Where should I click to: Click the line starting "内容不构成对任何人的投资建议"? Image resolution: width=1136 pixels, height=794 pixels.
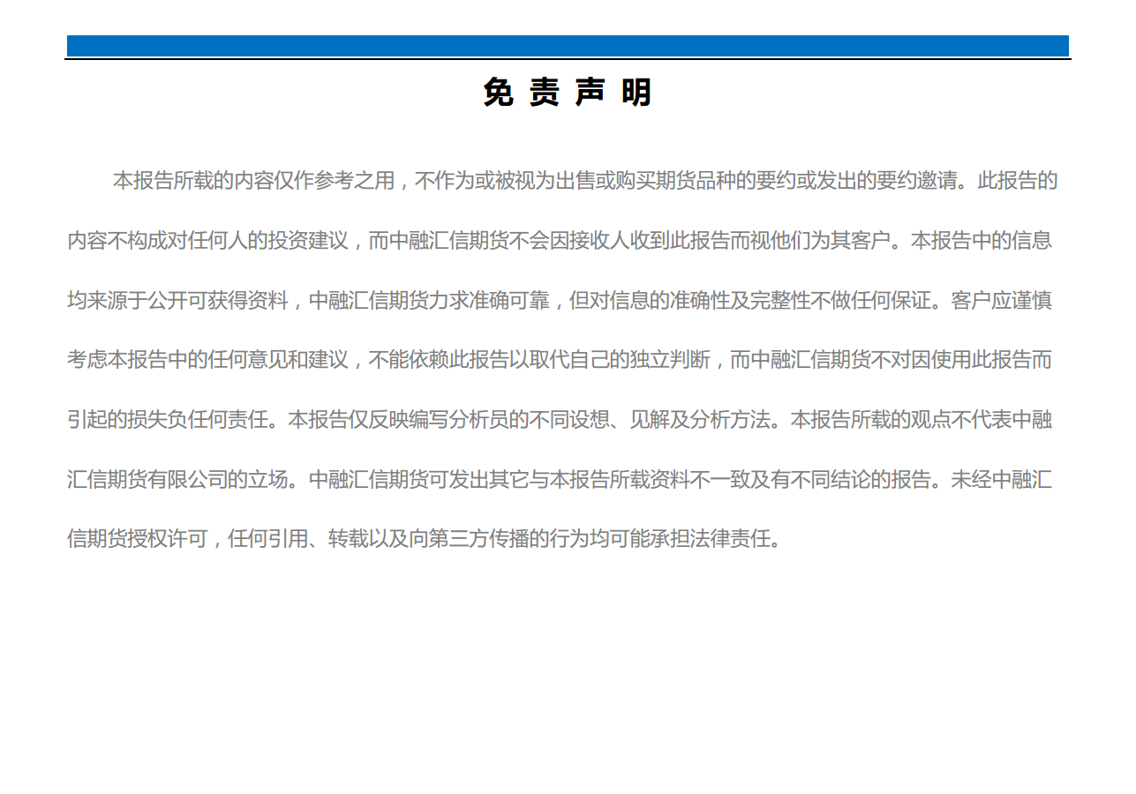click(560, 241)
